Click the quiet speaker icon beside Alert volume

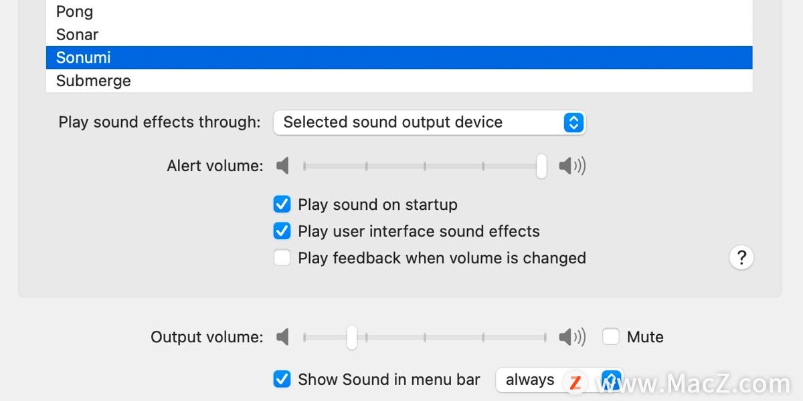(282, 166)
